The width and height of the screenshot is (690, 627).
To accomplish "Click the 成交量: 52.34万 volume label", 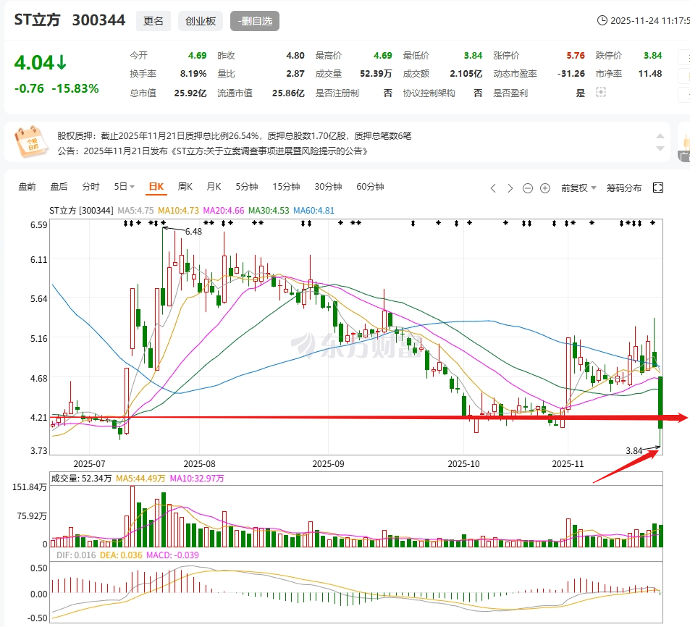I will (81, 479).
